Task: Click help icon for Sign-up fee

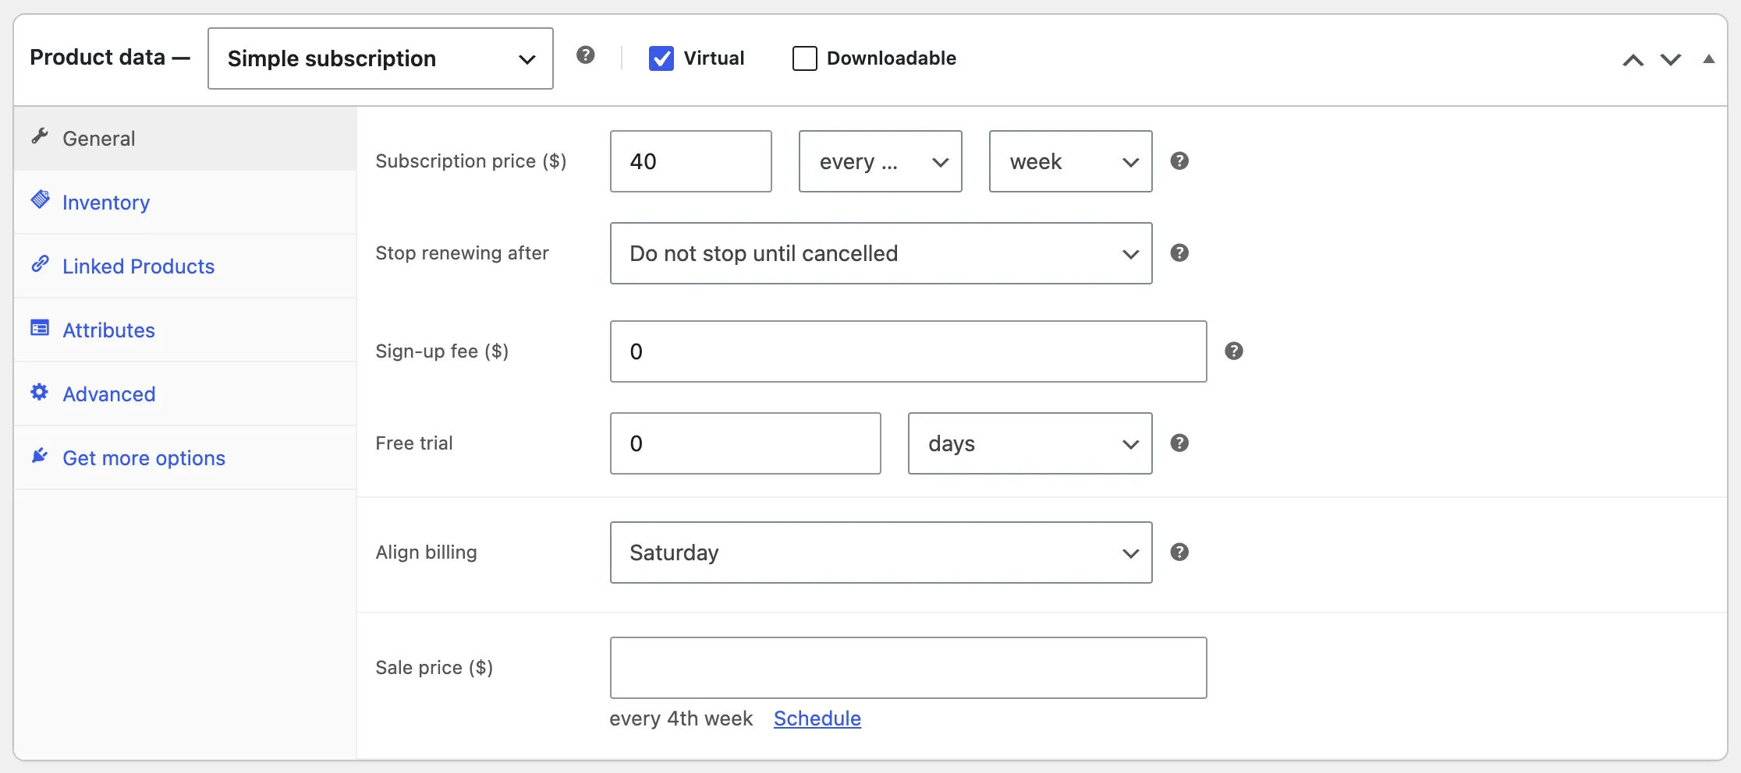Action: point(1233,351)
